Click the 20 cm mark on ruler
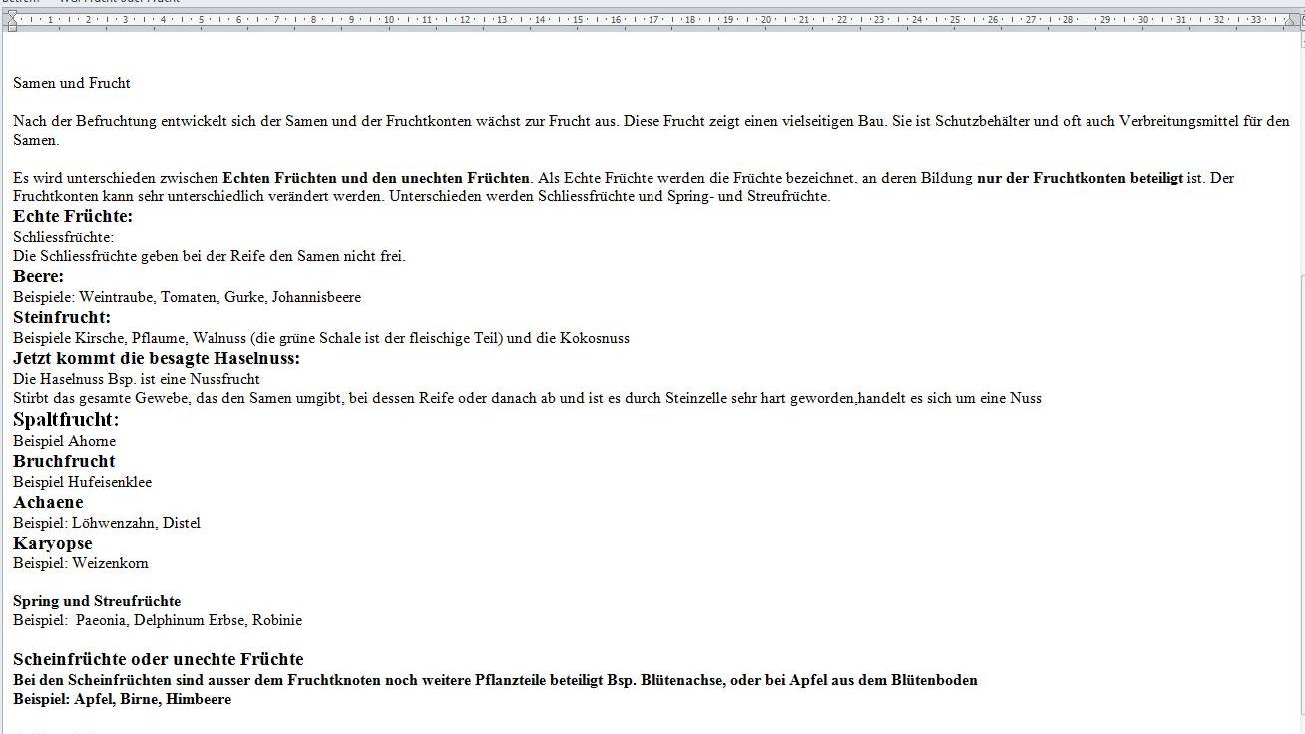Image resolution: width=1305 pixels, height=734 pixels. click(766, 19)
